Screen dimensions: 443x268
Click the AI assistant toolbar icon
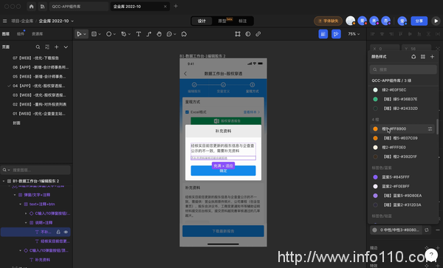point(184,34)
